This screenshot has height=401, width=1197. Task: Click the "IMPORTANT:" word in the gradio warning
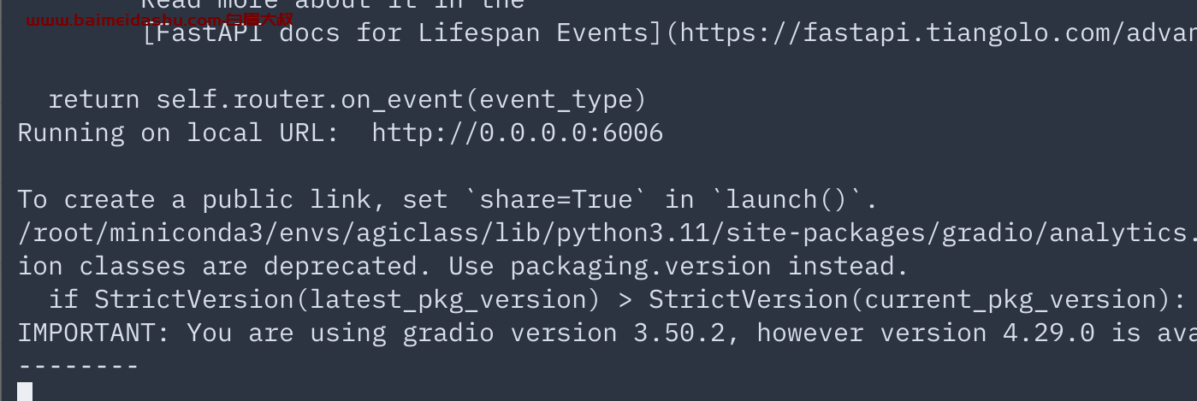94,333
